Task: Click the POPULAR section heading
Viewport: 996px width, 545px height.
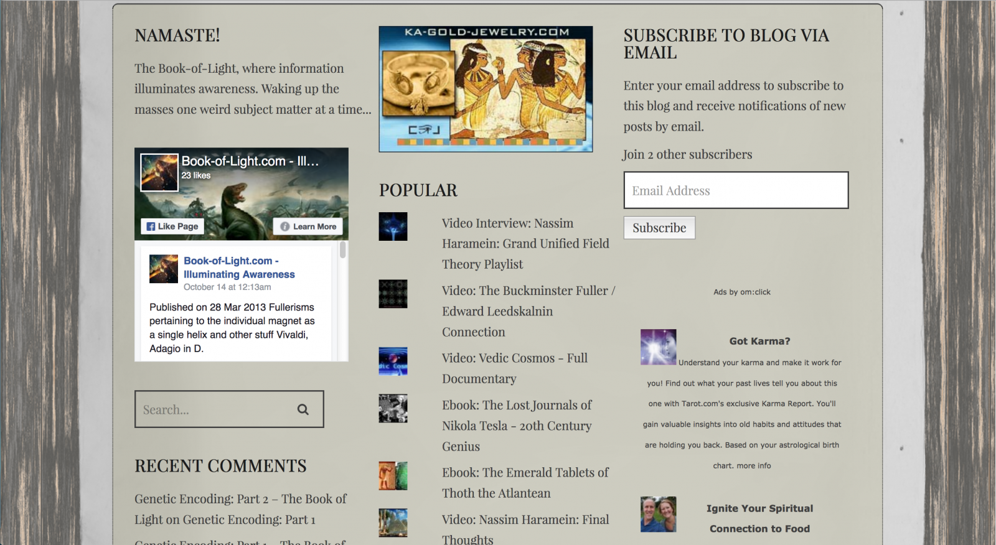Action: click(418, 190)
